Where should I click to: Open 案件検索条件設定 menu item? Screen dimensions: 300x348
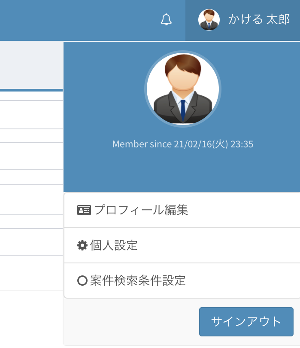(182, 281)
